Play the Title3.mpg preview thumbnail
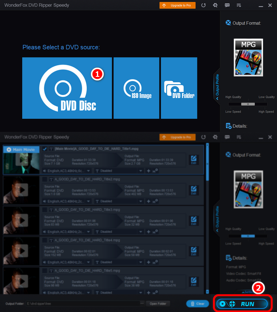 (x=22, y=221)
